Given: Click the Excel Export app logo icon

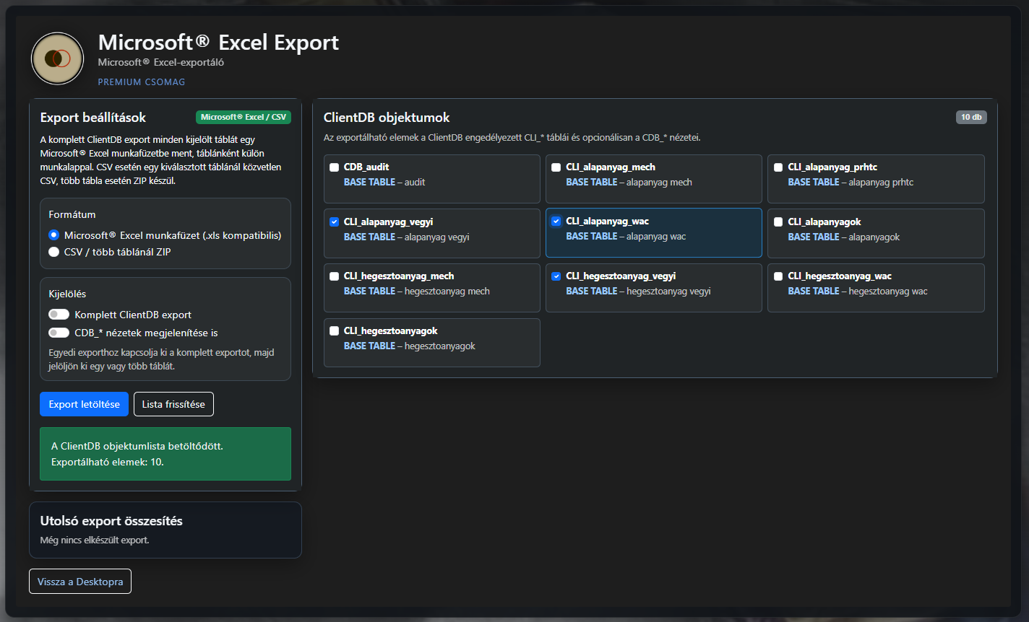Looking at the screenshot, I should (x=58, y=58).
